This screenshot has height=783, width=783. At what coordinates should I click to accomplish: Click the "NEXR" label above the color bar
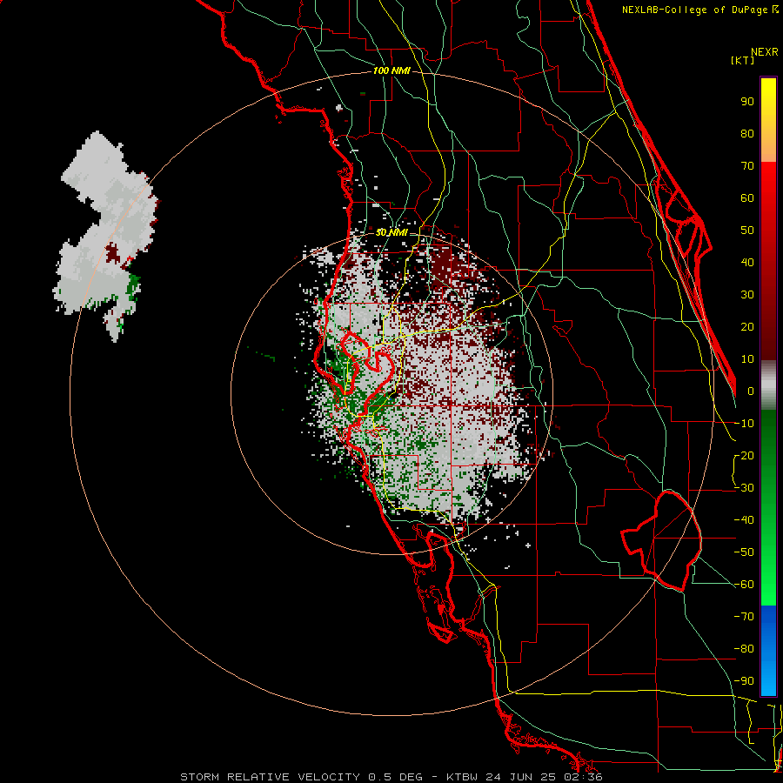point(765,51)
